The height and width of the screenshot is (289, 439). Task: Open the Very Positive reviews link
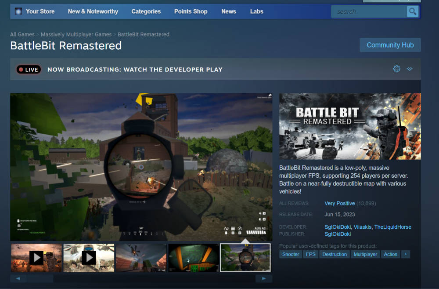(339, 203)
